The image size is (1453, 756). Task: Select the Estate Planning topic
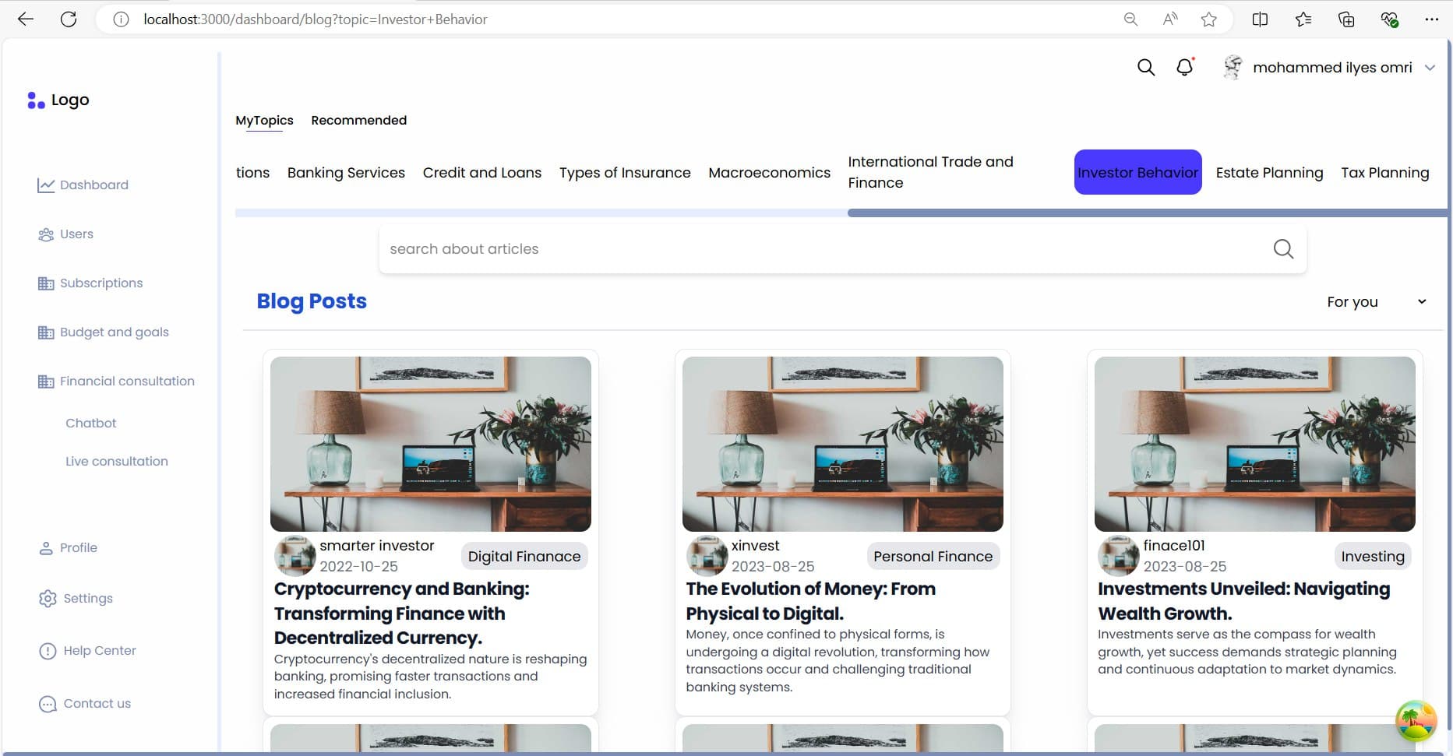(x=1269, y=173)
